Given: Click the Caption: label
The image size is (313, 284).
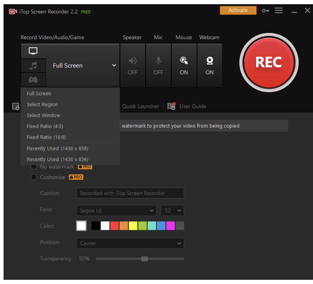Looking at the screenshot, I should pyautogui.click(x=50, y=193).
